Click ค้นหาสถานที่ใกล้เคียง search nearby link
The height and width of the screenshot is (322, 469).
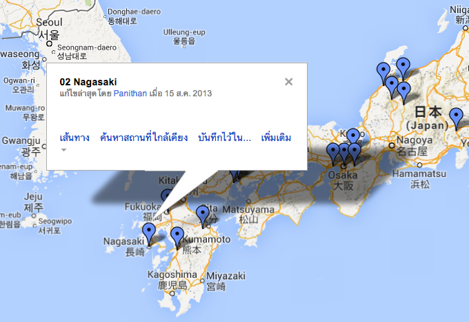click(x=144, y=138)
